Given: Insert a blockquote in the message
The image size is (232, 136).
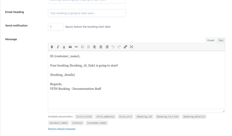Looking at the screenshot, I should pyautogui.click(x=70, y=47).
